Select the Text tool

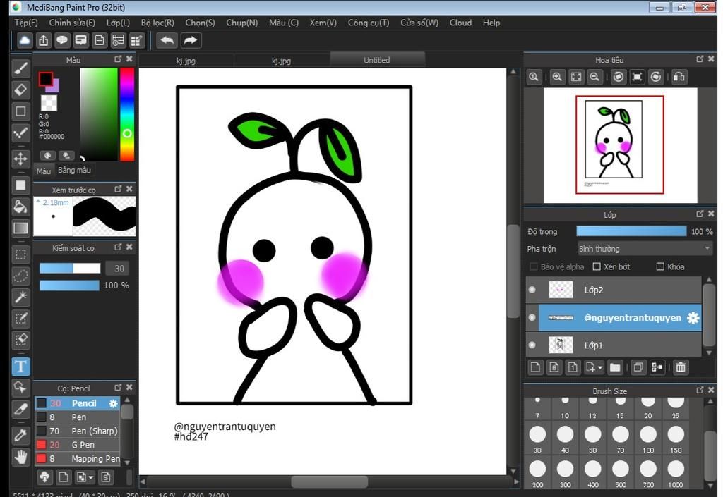20,367
